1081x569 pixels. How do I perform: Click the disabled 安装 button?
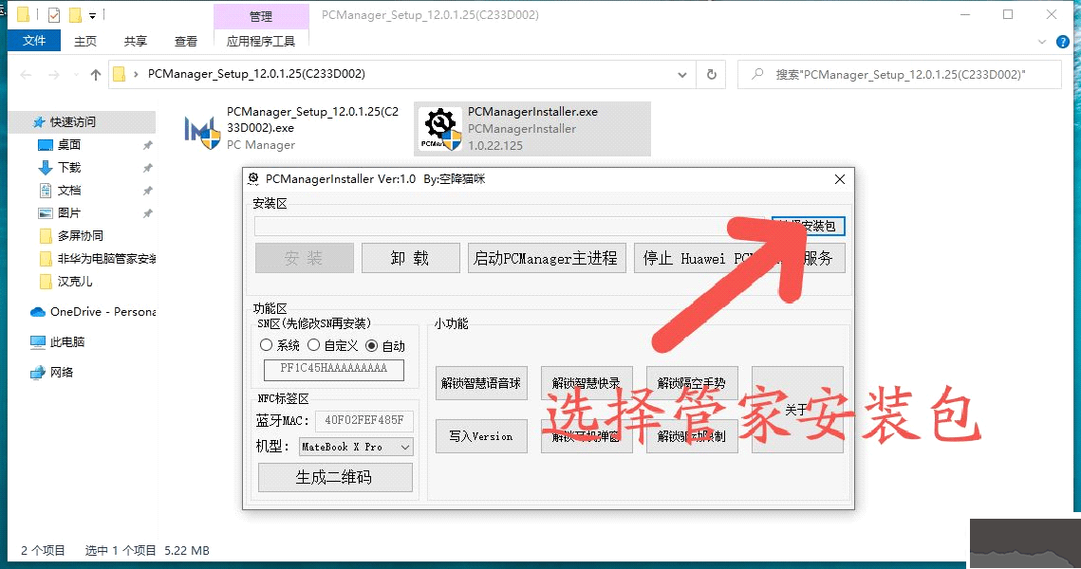tap(304, 258)
